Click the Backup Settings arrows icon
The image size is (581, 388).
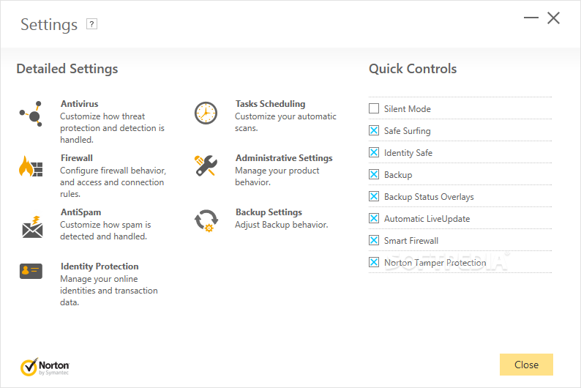pos(206,220)
